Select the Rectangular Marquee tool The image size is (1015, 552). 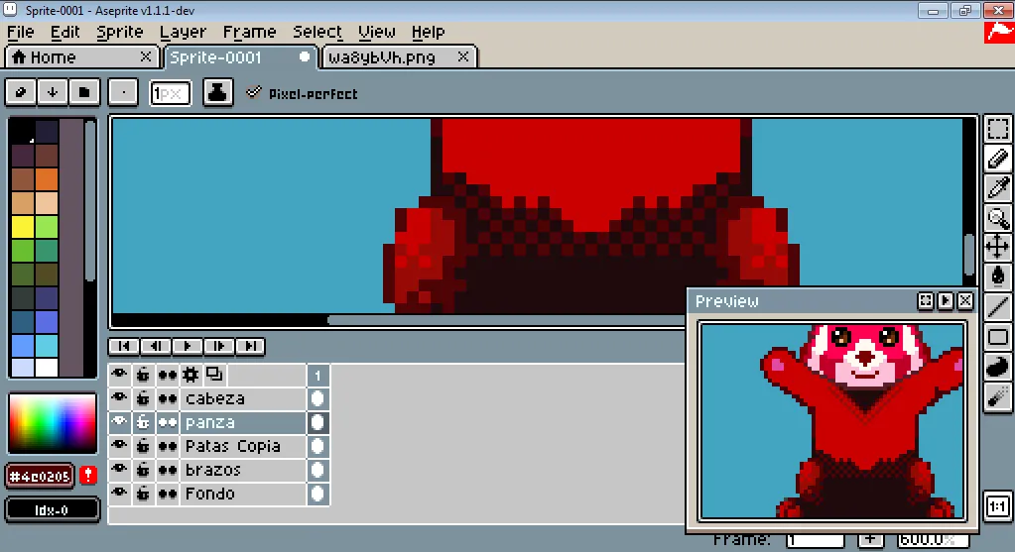coord(997,129)
